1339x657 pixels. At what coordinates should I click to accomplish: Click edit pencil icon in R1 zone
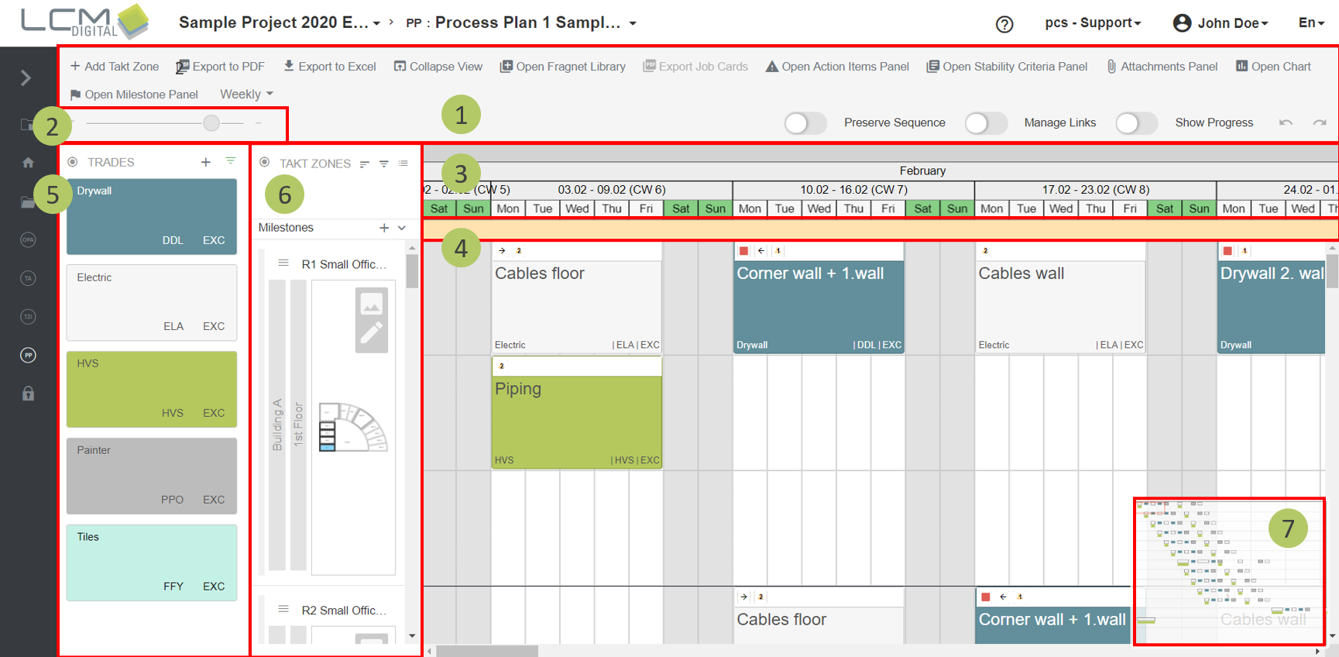(372, 334)
